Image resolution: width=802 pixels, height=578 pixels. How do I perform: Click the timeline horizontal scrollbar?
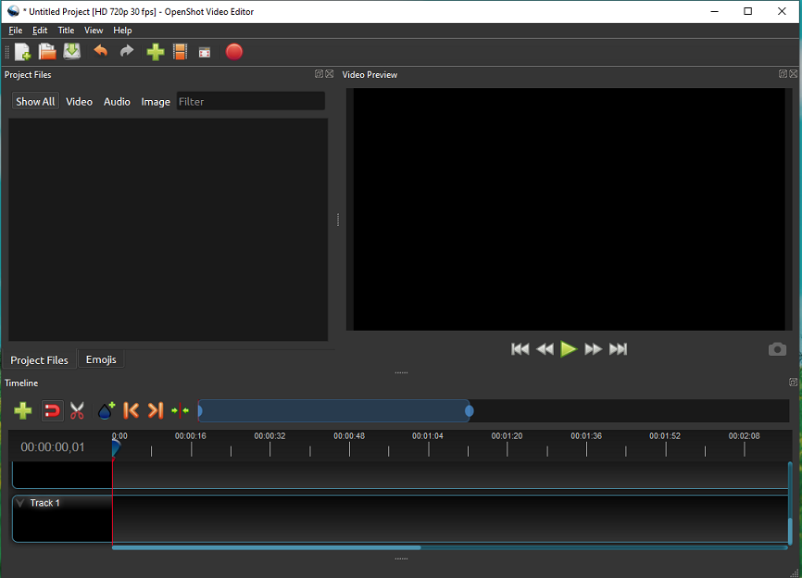pyautogui.click(x=267, y=547)
